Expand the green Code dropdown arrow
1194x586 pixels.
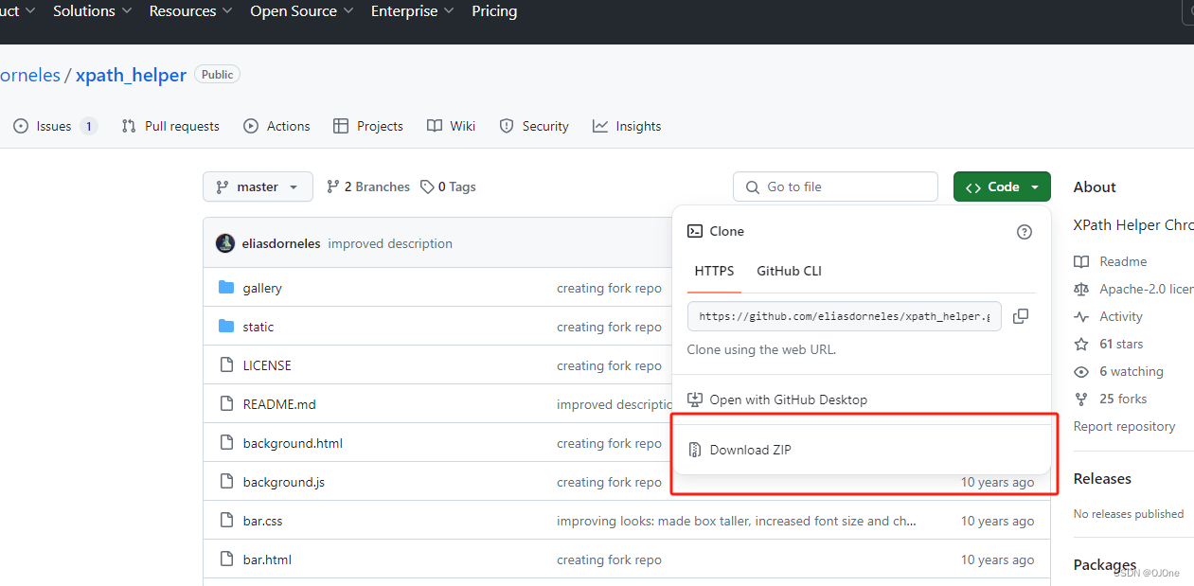point(1033,186)
